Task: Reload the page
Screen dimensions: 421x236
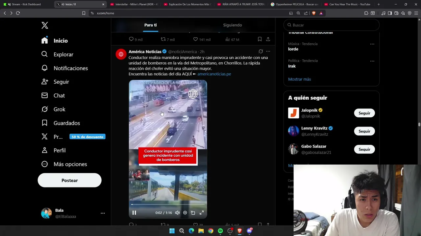Action: pos(18,13)
